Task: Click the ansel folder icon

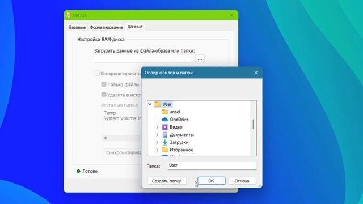Action: point(165,112)
